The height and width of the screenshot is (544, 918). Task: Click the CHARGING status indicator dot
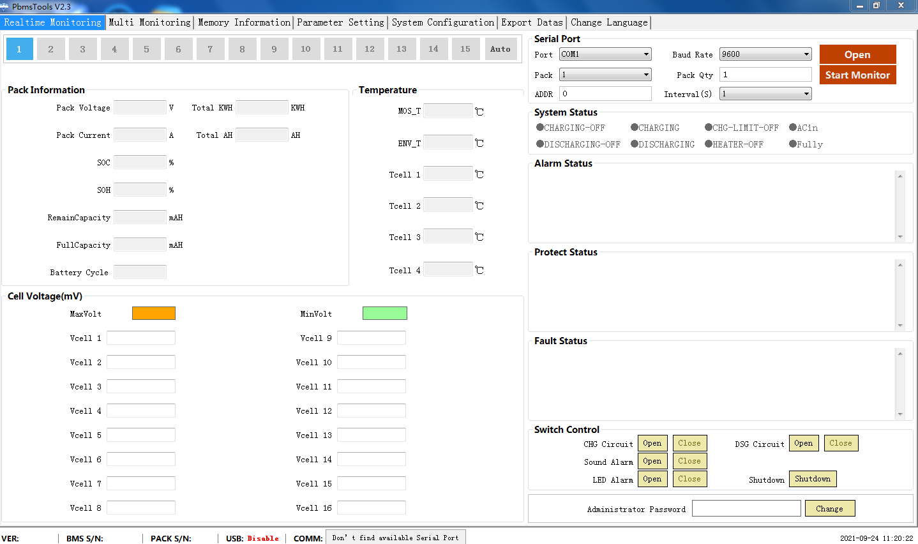[x=635, y=127]
